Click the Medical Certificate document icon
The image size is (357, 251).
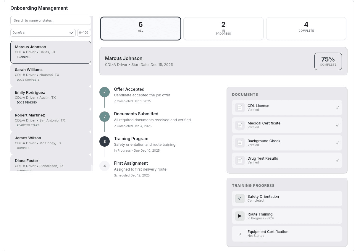[240, 125]
